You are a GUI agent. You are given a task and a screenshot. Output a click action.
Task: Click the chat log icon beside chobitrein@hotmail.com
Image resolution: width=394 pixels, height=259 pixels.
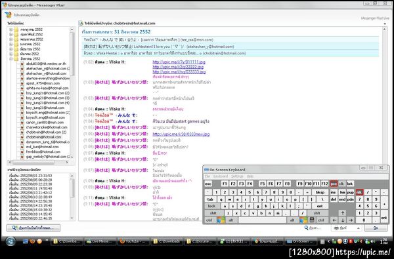[x=22, y=137]
